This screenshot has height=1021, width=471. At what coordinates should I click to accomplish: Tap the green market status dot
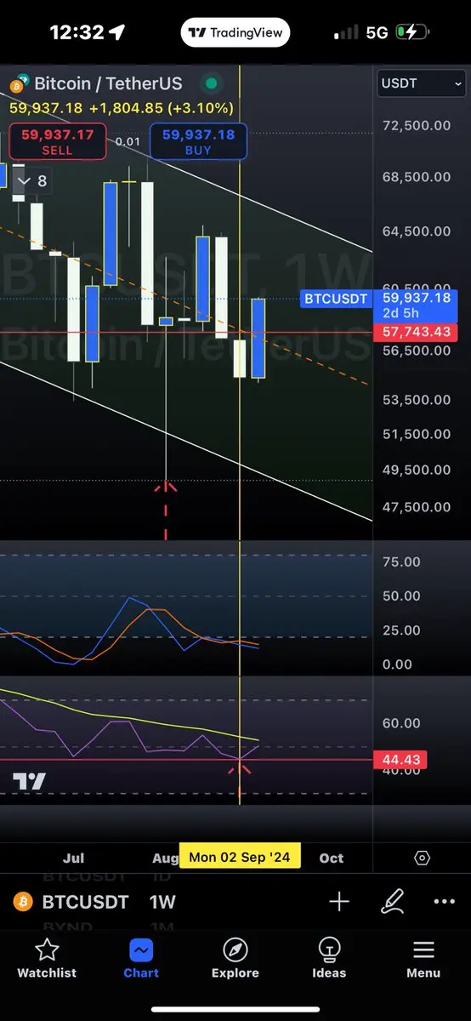[211, 84]
